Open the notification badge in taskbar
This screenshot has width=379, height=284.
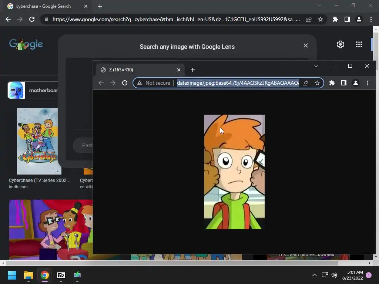click(369, 275)
